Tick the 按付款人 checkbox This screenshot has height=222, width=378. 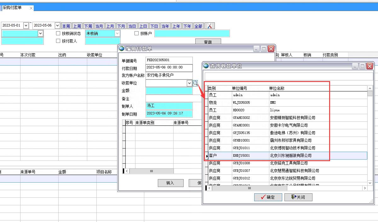58,41
